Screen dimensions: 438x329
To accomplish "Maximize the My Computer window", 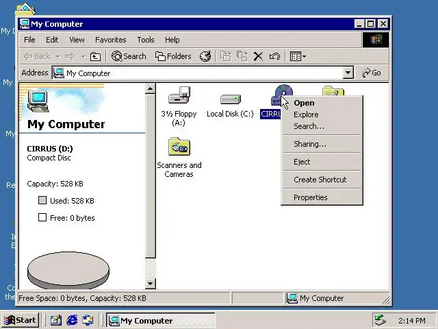I will (x=371, y=24).
